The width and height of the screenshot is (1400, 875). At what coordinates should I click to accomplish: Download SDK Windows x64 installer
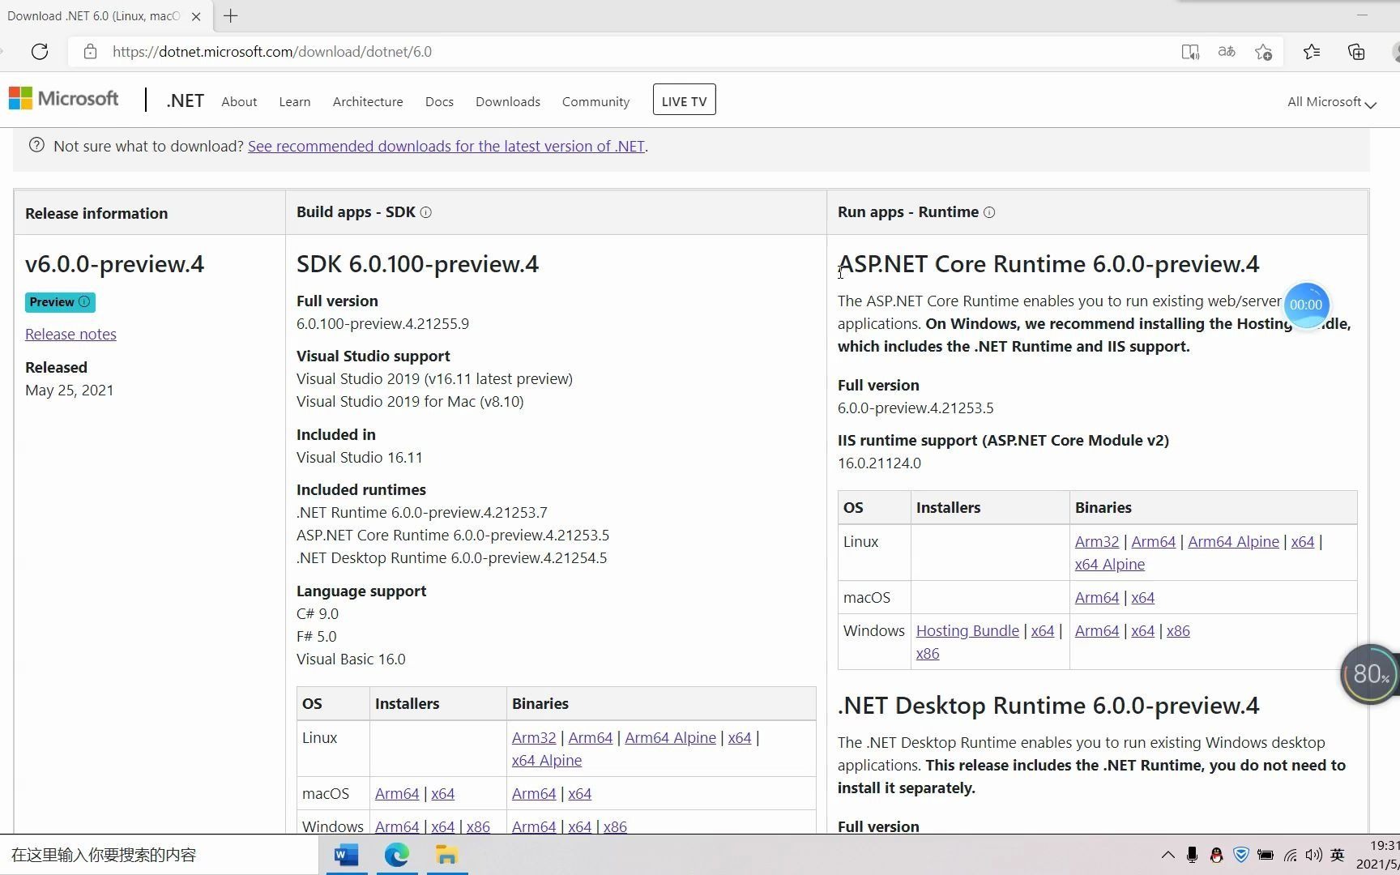pos(442,826)
